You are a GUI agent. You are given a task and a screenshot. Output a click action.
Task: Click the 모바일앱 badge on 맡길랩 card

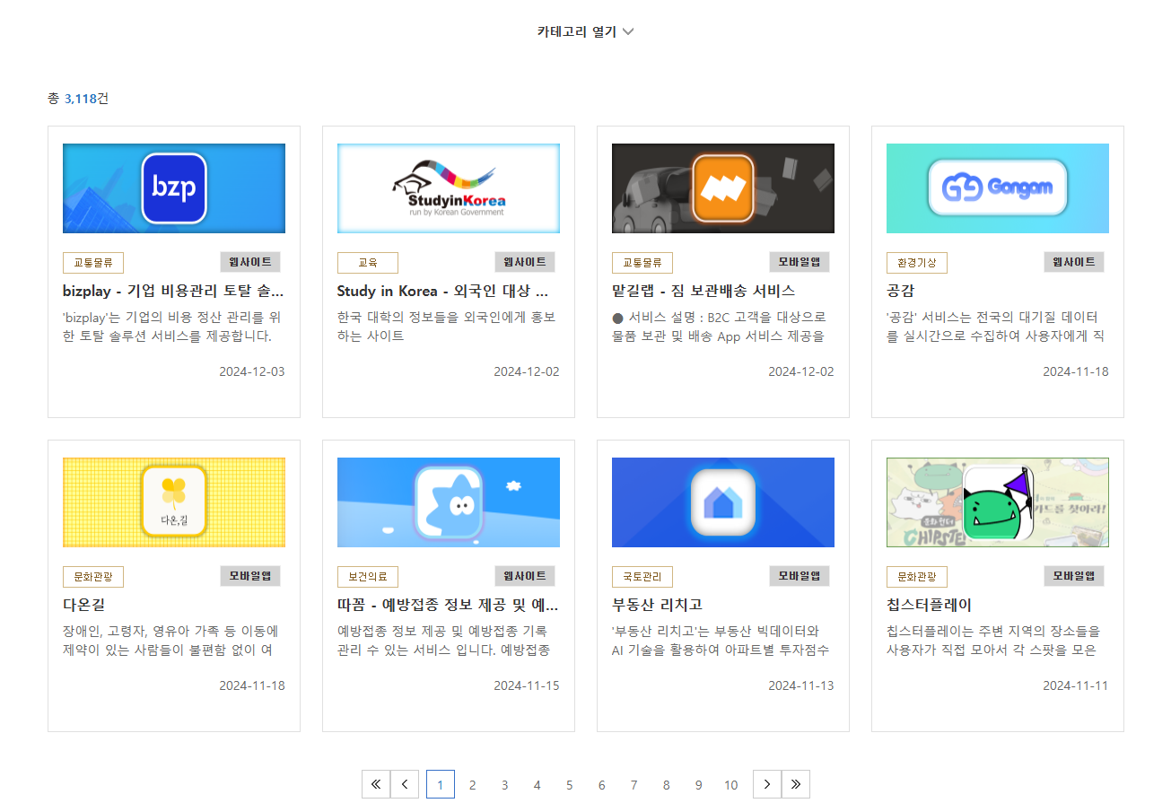pyautogui.click(x=800, y=262)
